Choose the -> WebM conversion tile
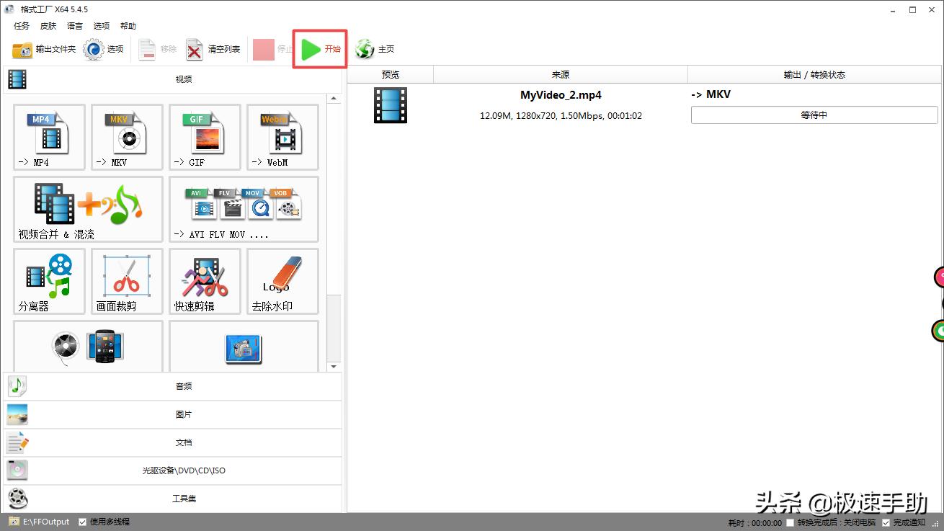Screen dimensions: 944x531 point(282,138)
